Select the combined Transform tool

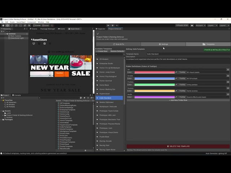point(25,26)
